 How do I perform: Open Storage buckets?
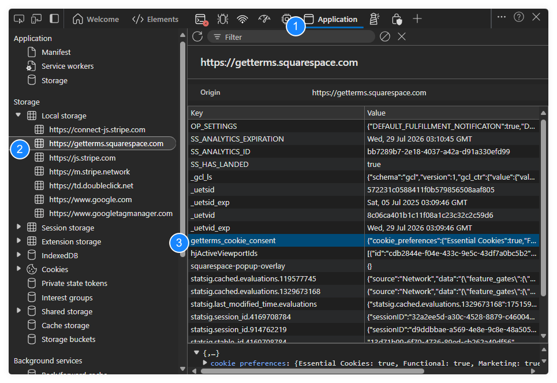point(68,339)
